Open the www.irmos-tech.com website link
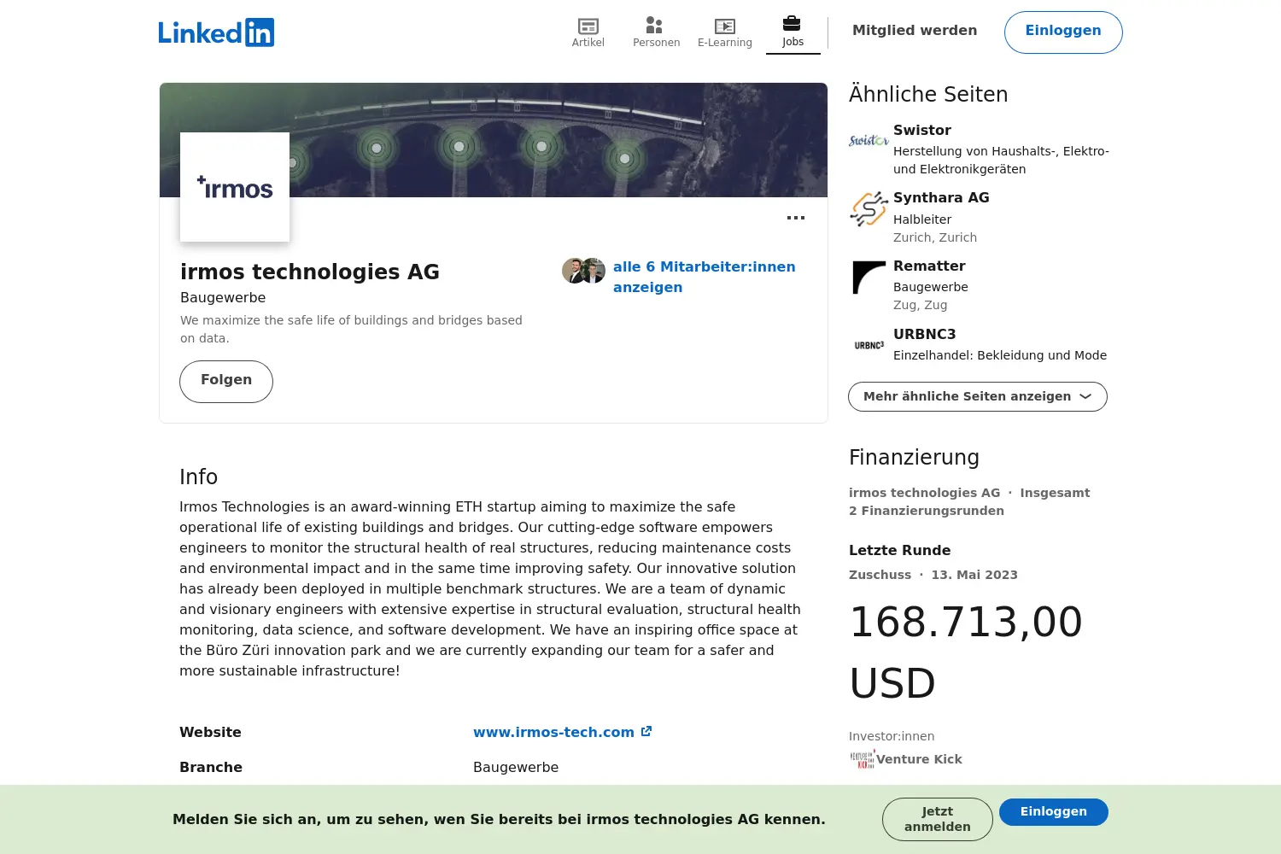 coord(553,732)
